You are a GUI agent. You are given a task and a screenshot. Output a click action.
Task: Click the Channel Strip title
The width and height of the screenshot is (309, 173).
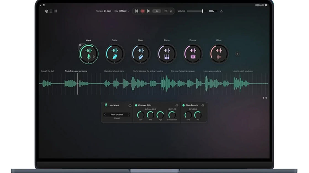tap(145, 105)
